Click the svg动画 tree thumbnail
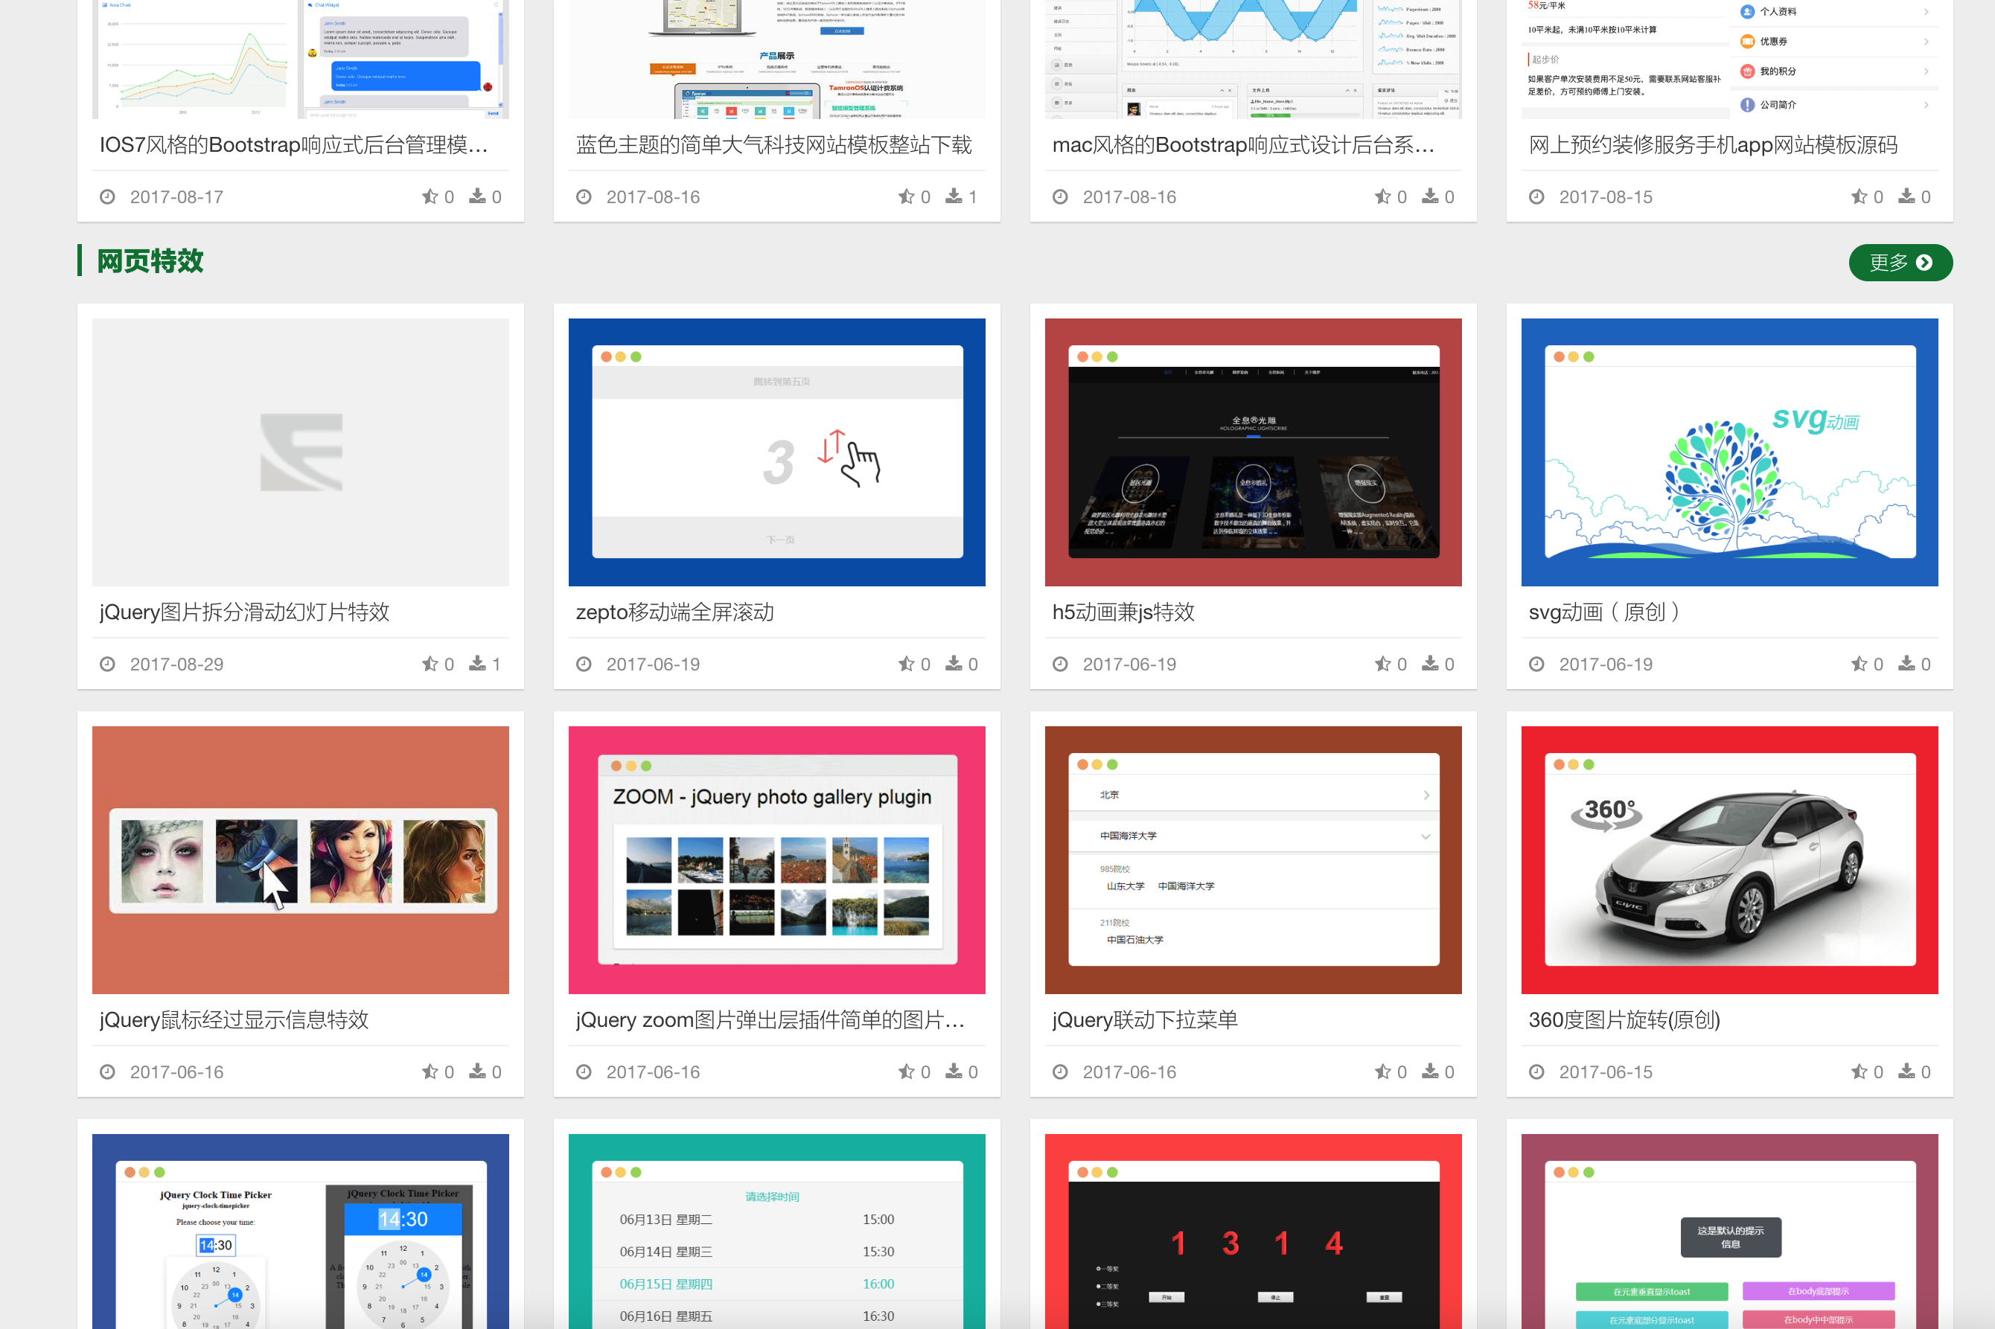The width and height of the screenshot is (1995, 1329). point(1730,452)
